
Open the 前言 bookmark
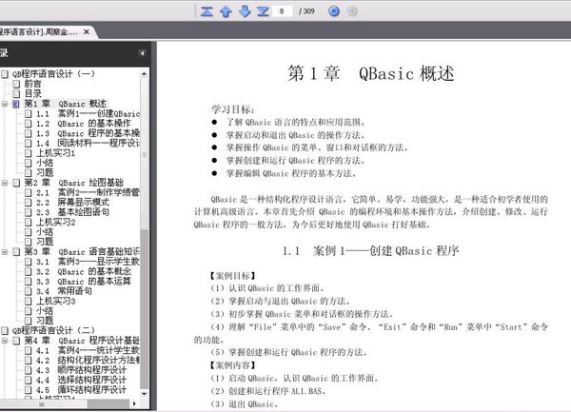pos(32,84)
